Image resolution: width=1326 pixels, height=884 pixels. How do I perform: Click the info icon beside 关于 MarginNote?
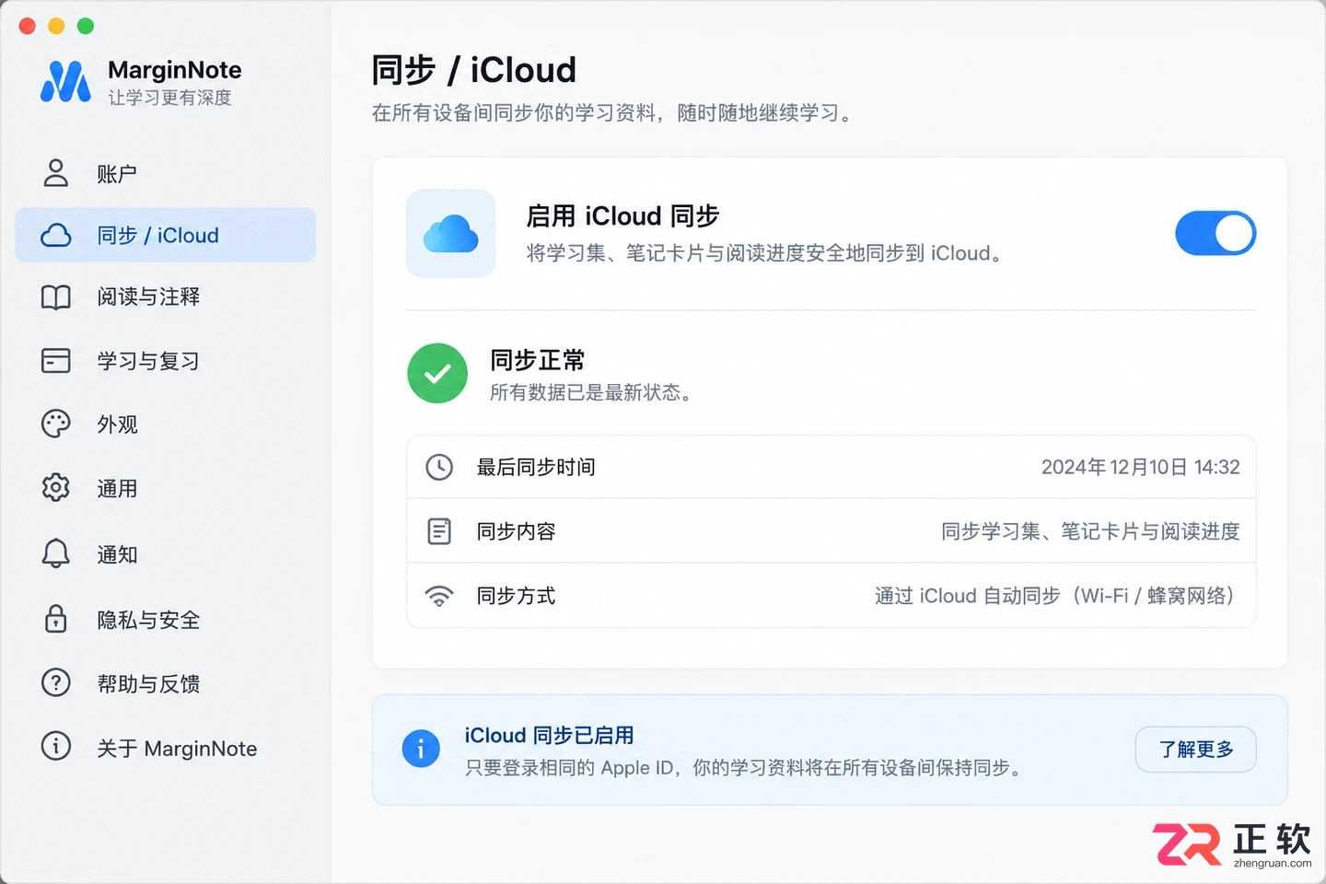[x=56, y=746]
